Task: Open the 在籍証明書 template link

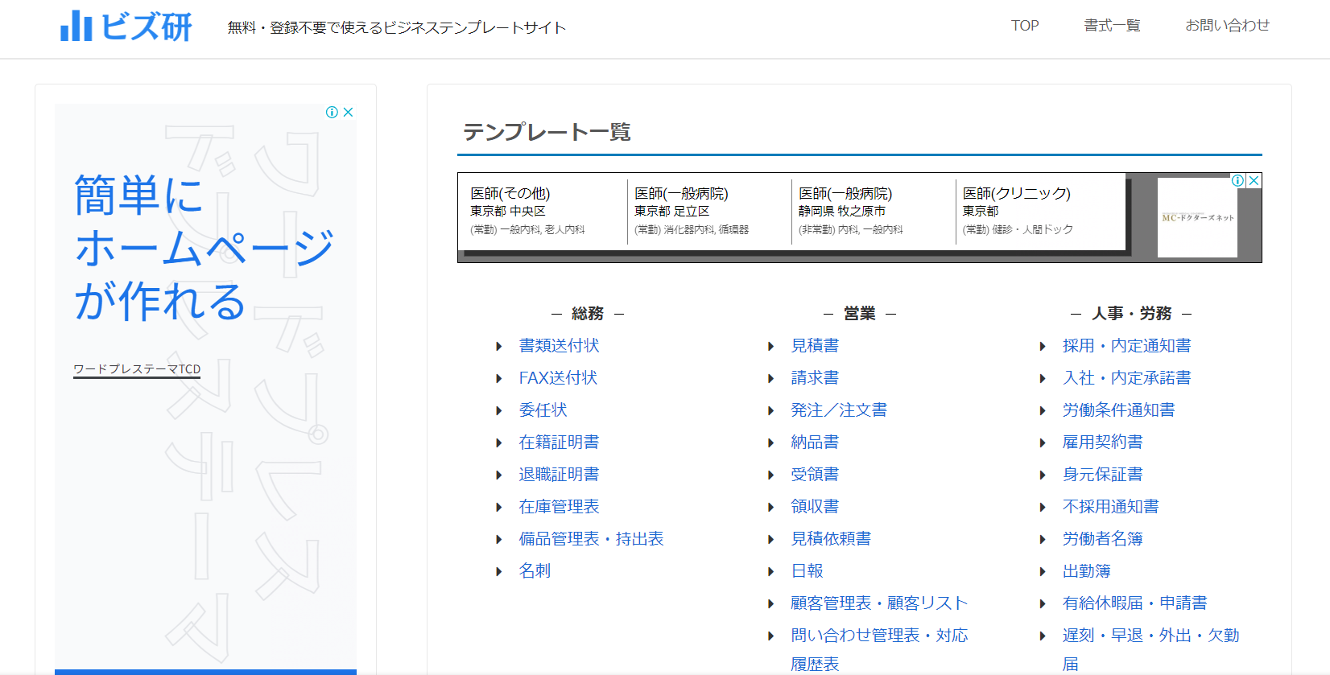Action: [x=559, y=442]
